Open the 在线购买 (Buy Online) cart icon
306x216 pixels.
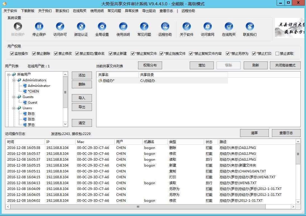[x=229, y=27]
